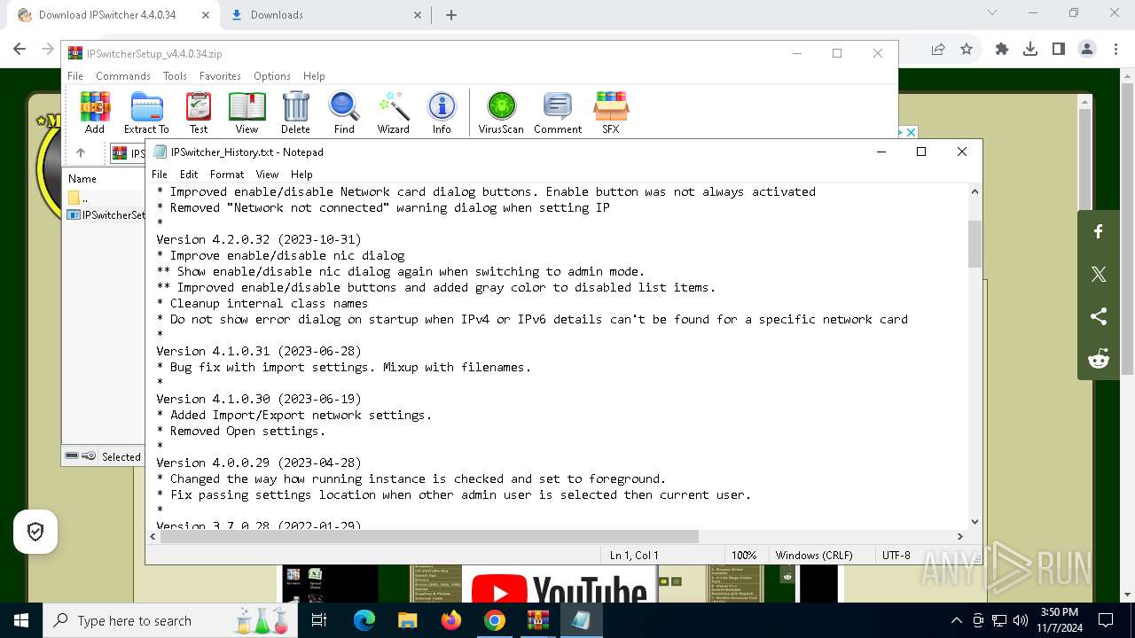The width and height of the screenshot is (1135, 638).
Task: Open the Wizard tool in WinRAR
Action: (x=394, y=113)
